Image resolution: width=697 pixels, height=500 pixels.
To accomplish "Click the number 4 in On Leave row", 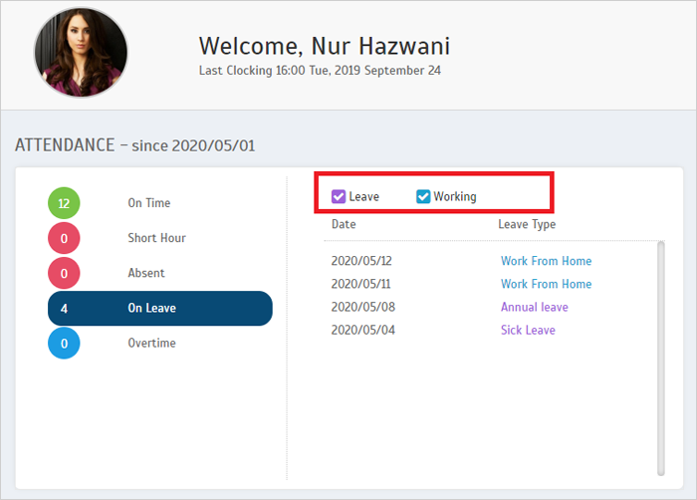I will point(64,309).
